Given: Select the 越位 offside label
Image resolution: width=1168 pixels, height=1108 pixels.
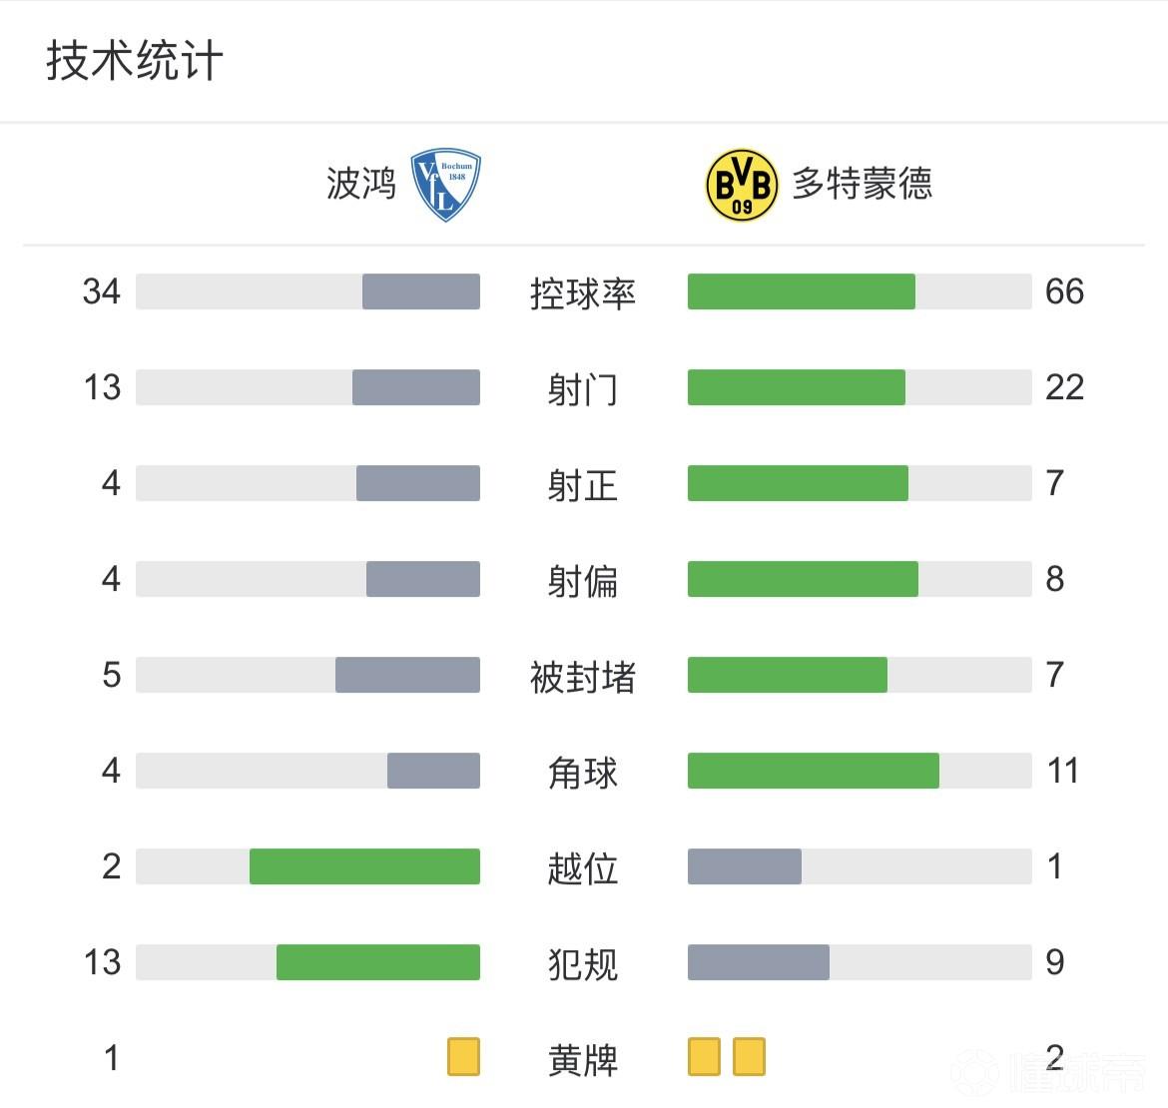Looking at the screenshot, I should (x=583, y=867).
